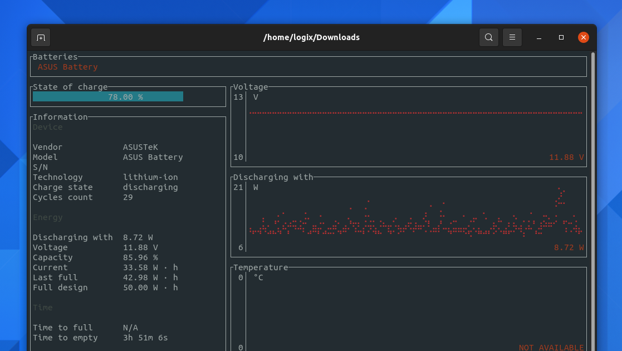Click NOT AVAILABLE in Temperature chart
Screen dimensions: 622x351
click(x=551, y=348)
